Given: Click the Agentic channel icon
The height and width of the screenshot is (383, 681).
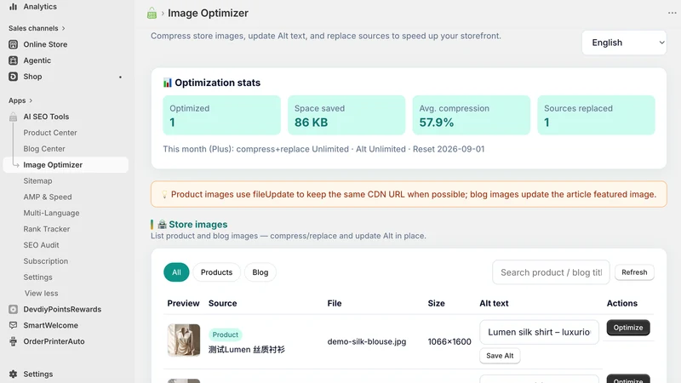Looking at the screenshot, I should (x=13, y=60).
